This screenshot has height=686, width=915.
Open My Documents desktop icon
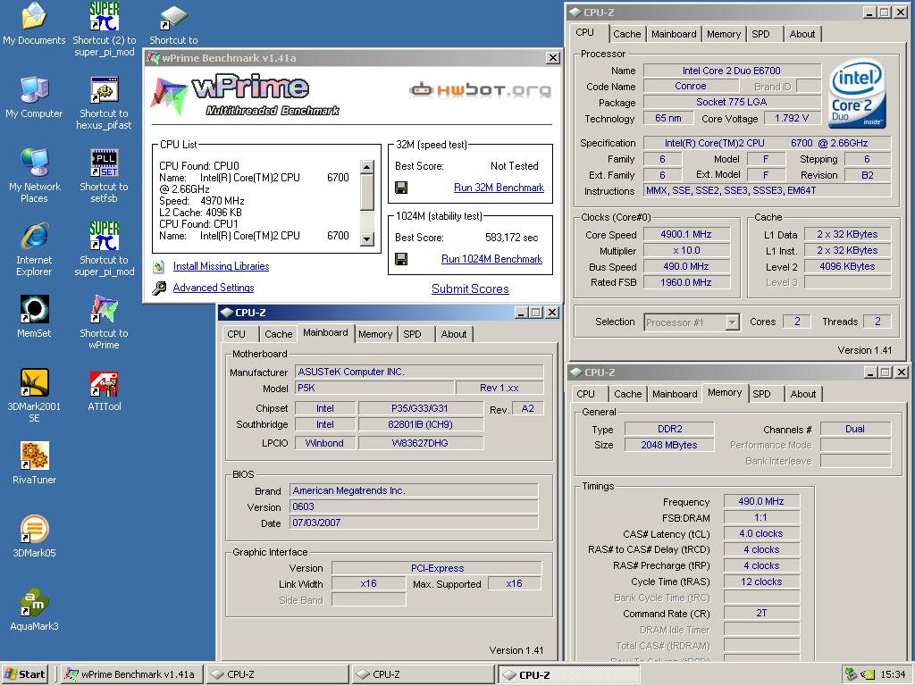click(34, 23)
